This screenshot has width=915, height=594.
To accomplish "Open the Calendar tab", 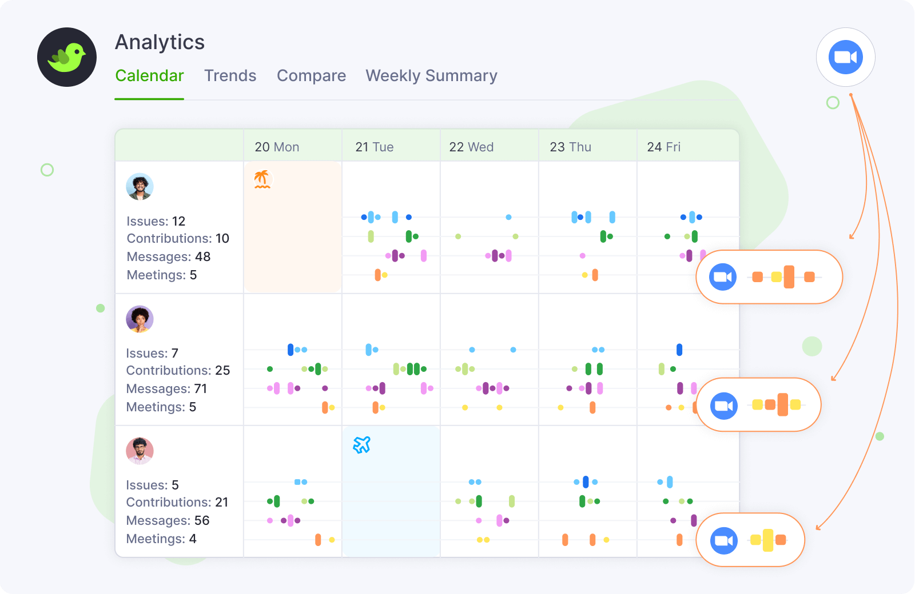I will click(149, 76).
